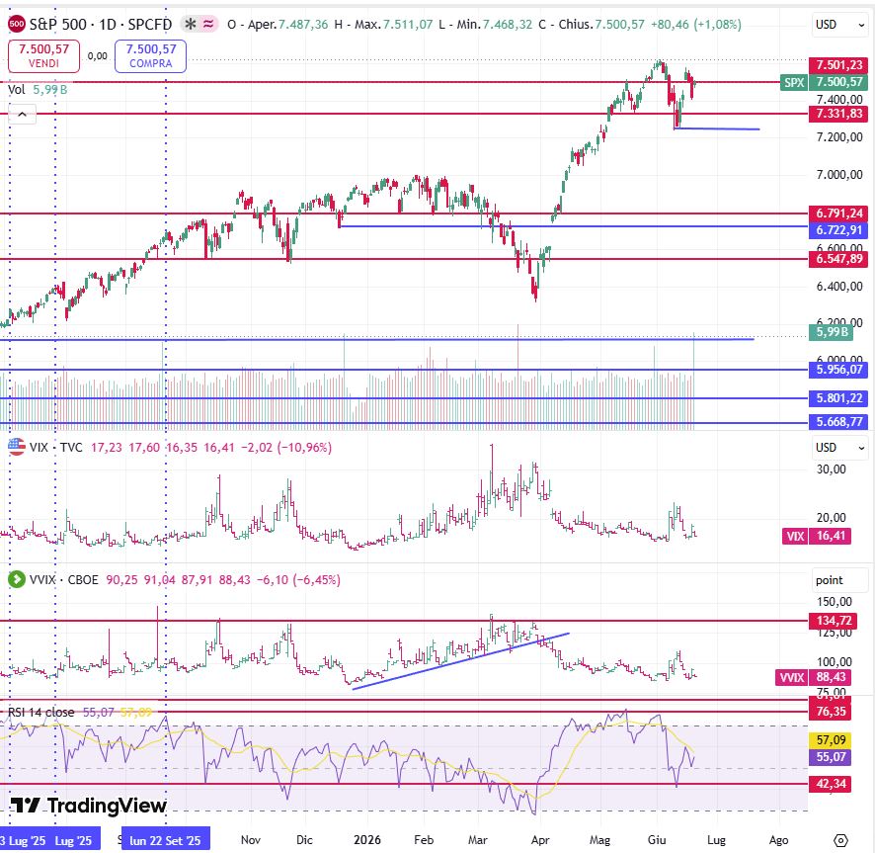Click the VIX 16,41 value label

click(x=817, y=536)
